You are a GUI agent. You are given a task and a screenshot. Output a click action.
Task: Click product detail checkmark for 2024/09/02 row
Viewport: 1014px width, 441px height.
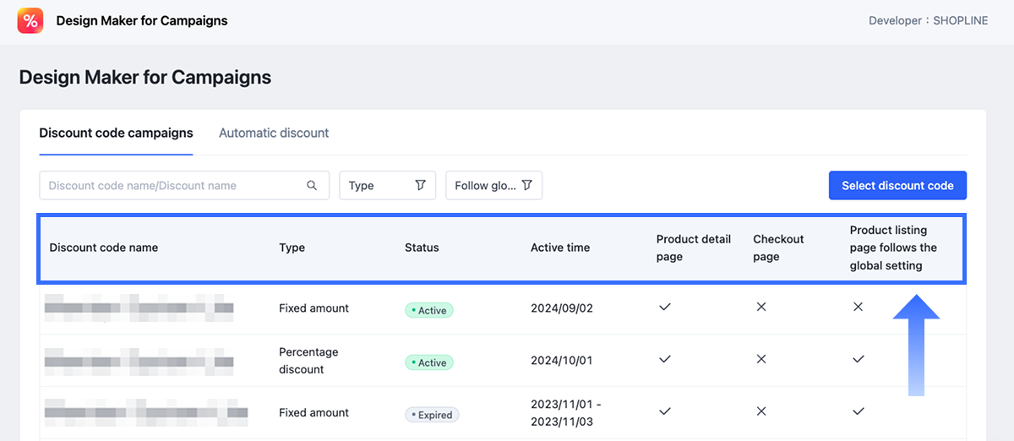(x=665, y=308)
